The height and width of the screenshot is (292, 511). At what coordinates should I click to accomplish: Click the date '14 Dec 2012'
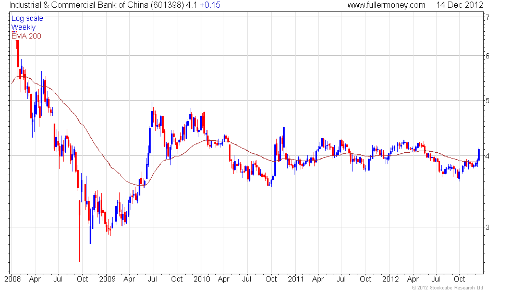pyautogui.click(x=460, y=5)
